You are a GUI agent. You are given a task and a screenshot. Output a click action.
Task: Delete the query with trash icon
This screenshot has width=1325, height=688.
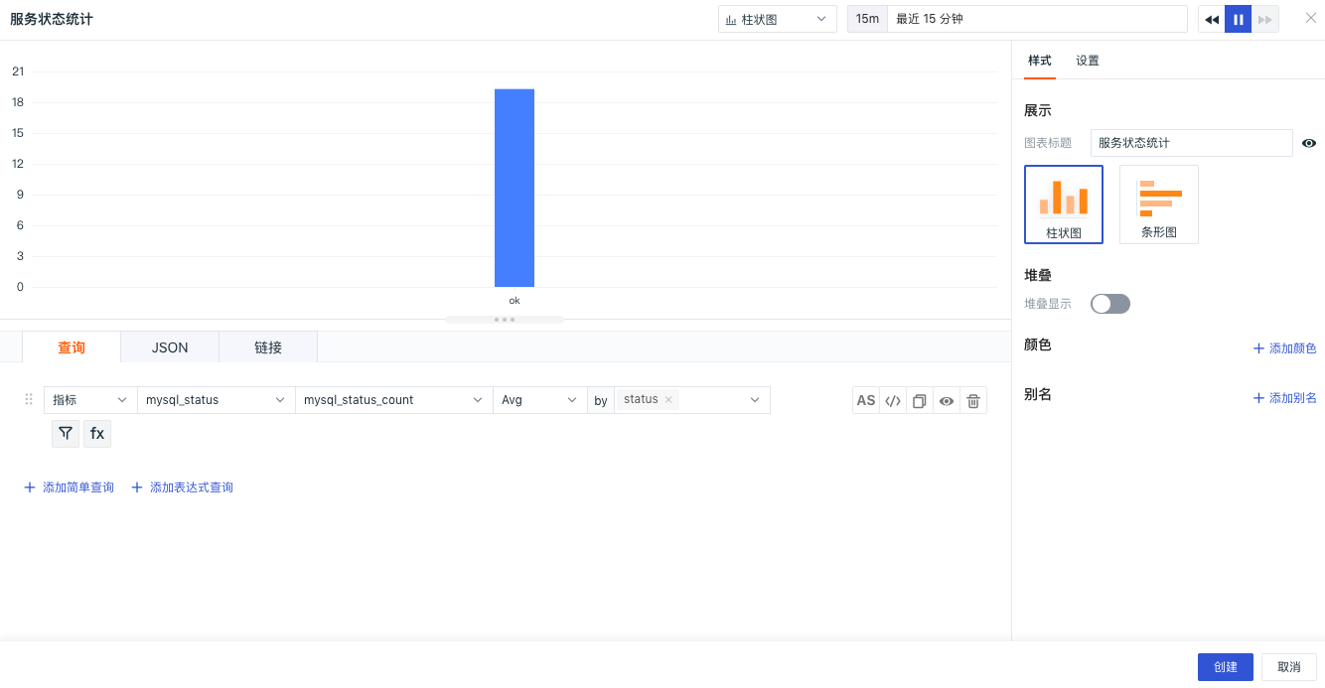[x=973, y=400]
